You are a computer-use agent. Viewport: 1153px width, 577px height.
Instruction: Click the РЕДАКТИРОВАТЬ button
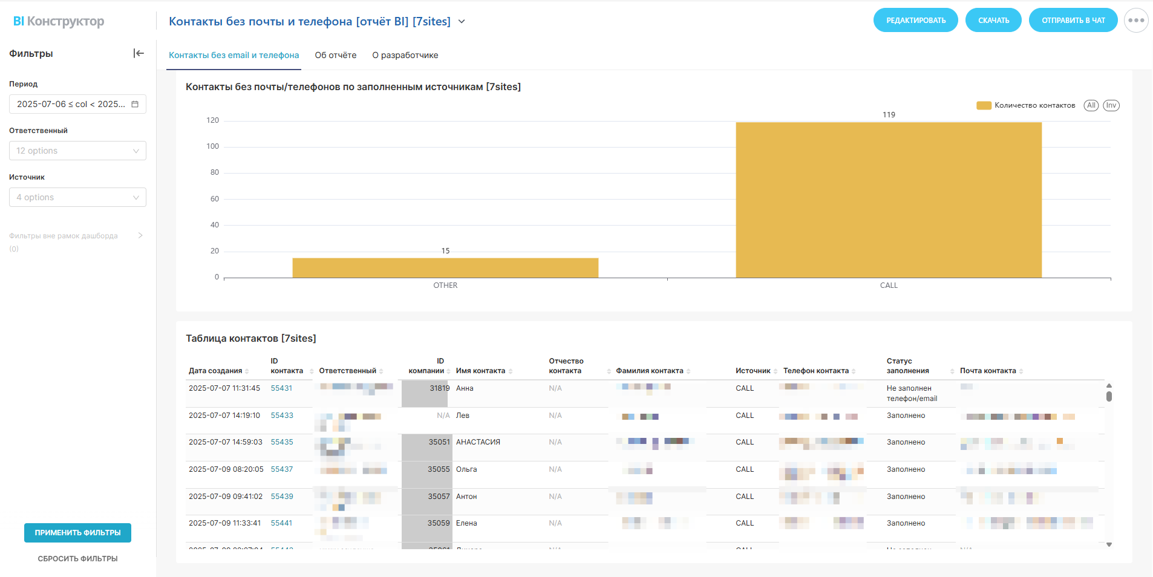916,20
